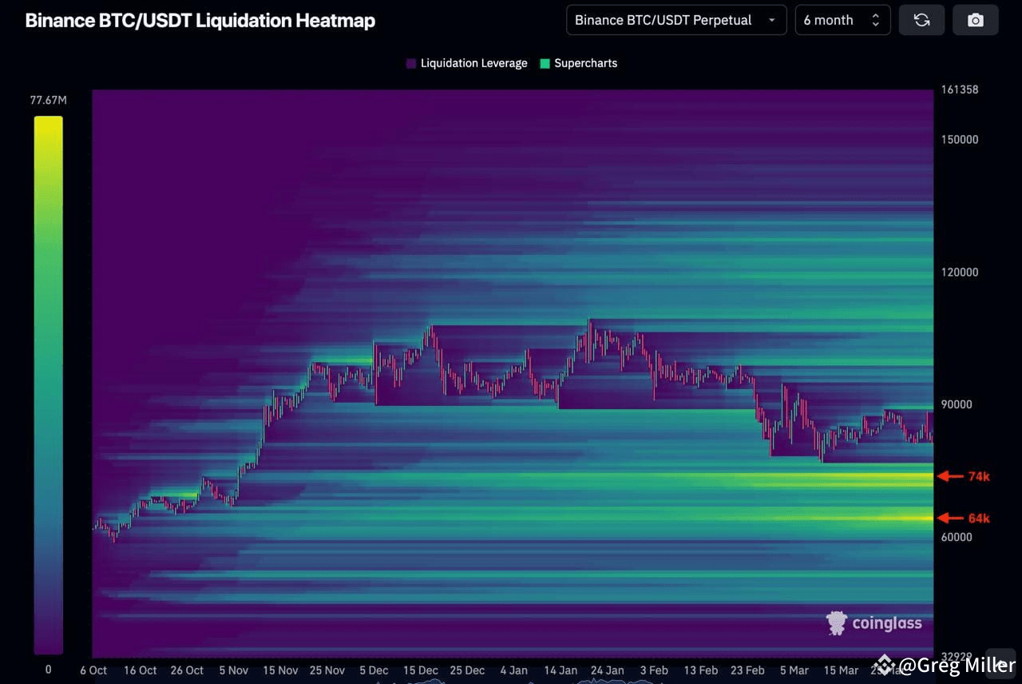Take a chart screenshot with camera icon
Viewport: 1022px width, 684px height.
976,20
